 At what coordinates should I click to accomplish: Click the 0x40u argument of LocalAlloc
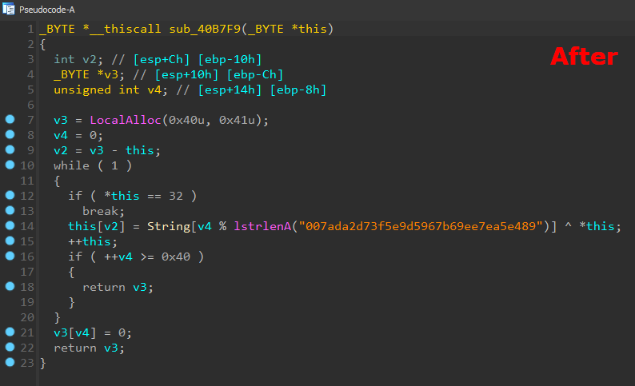(186, 120)
